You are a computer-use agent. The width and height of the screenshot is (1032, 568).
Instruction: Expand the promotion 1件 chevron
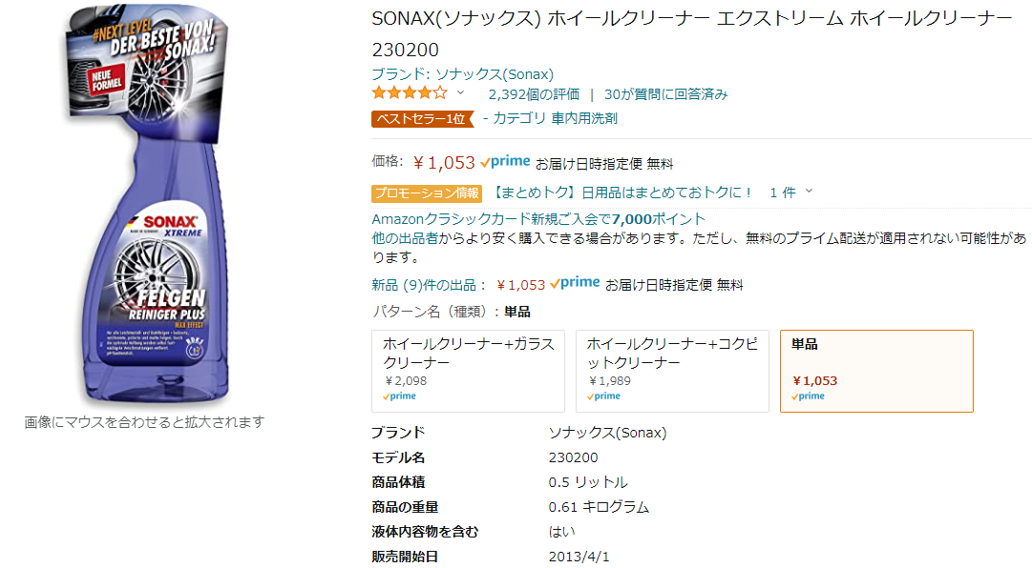(809, 192)
